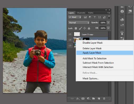
Task: Switch to the Paths tab
Action: [x=91, y=13]
